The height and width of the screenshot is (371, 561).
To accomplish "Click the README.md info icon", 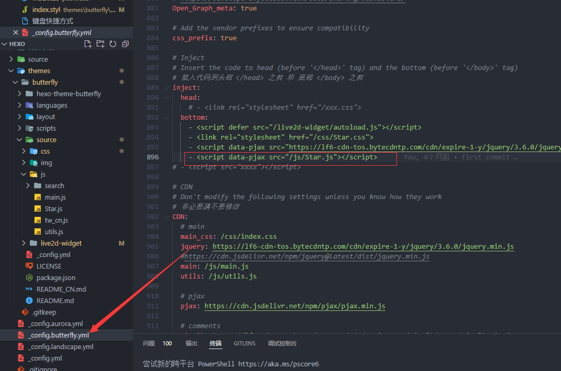I will click(x=29, y=300).
